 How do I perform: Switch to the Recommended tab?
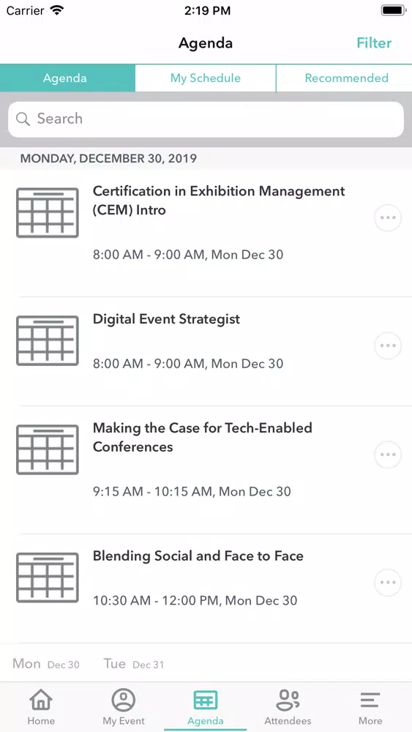point(345,78)
